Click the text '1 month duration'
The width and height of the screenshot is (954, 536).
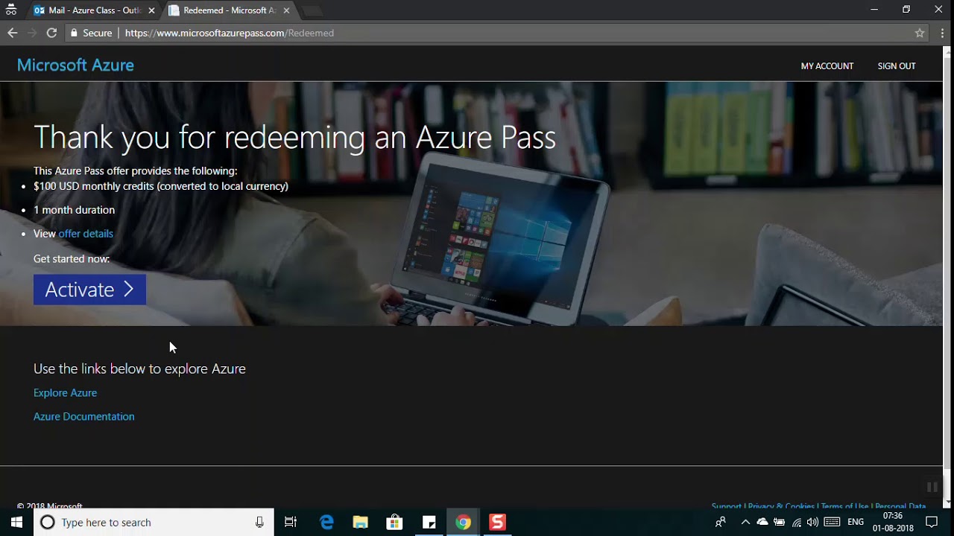click(74, 210)
